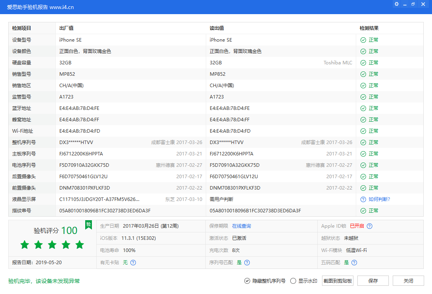This screenshot has width=432, height=294.
Task: Open 在线查询 warranty link
Action: [242, 226]
